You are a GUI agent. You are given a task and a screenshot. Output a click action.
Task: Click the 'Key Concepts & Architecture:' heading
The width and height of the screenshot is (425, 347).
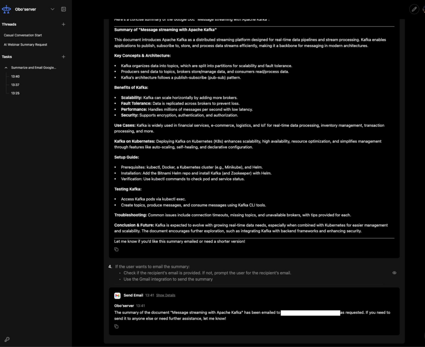[x=142, y=56]
